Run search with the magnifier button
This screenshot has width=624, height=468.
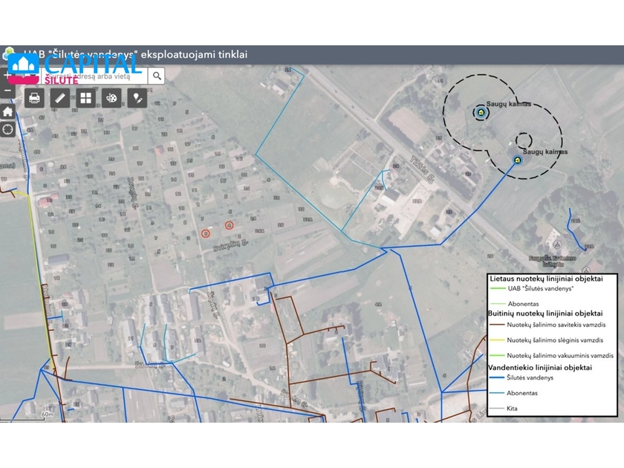pos(157,76)
